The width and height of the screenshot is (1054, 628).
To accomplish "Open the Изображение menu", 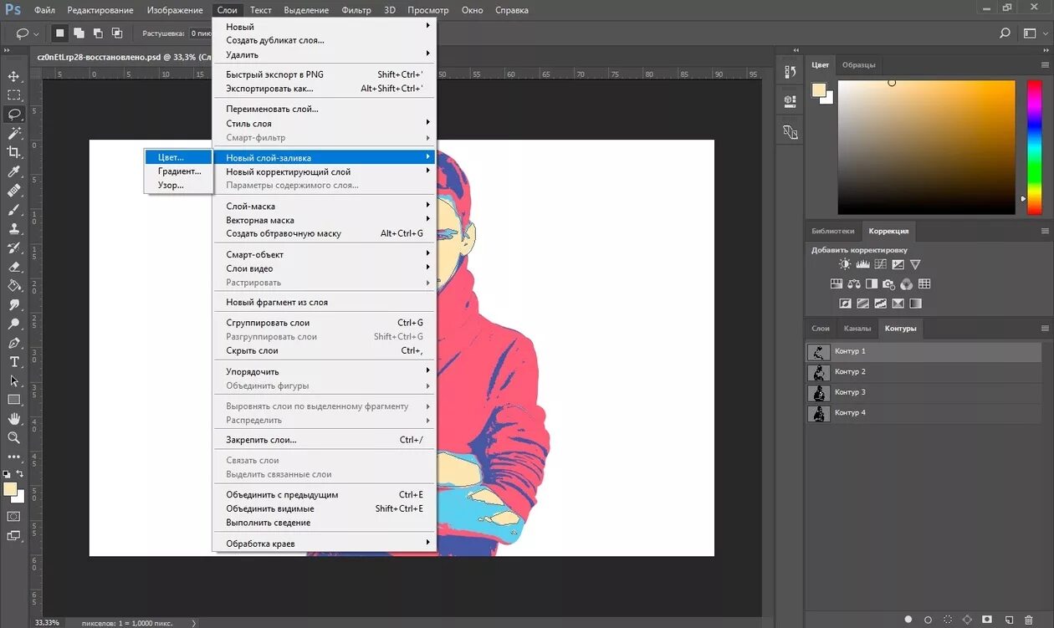I will point(175,10).
